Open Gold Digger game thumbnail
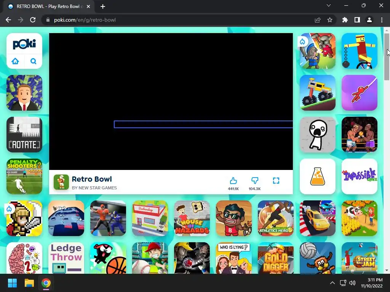This screenshot has height=292, width=390. 276,258
